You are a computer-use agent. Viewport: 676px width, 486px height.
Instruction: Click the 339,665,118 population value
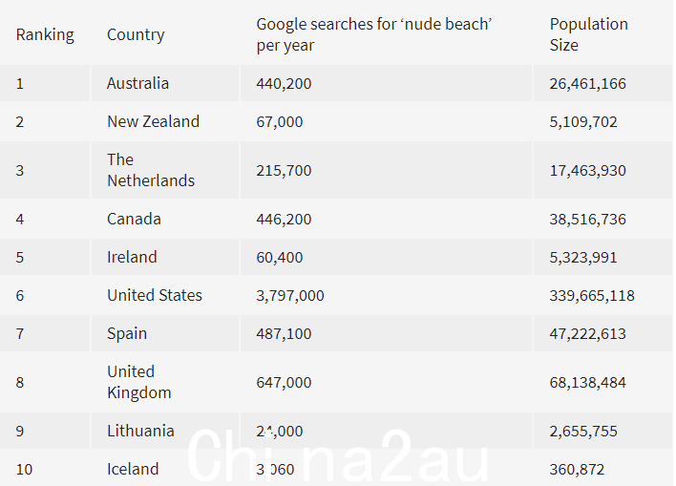click(x=592, y=296)
